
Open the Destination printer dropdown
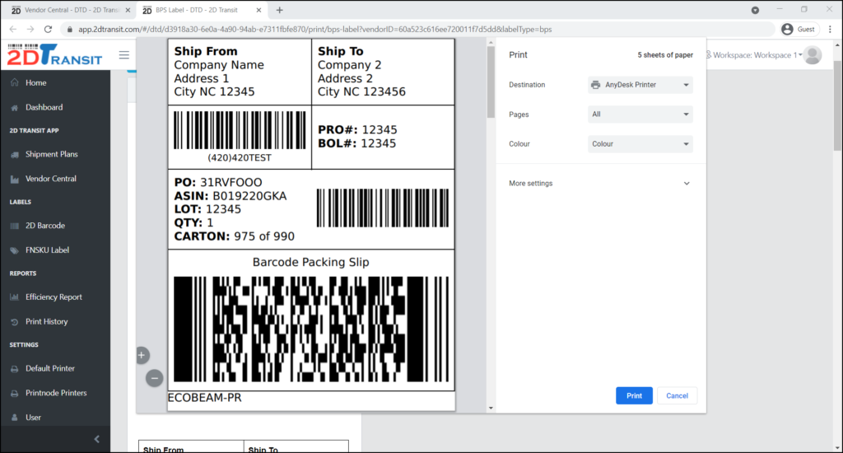pyautogui.click(x=640, y=85)
